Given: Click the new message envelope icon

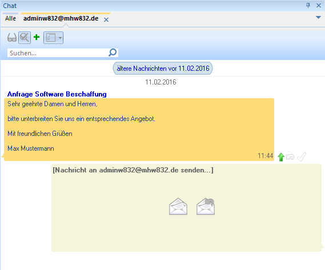Looking at the screenshot, I should (x=178, y=207).
